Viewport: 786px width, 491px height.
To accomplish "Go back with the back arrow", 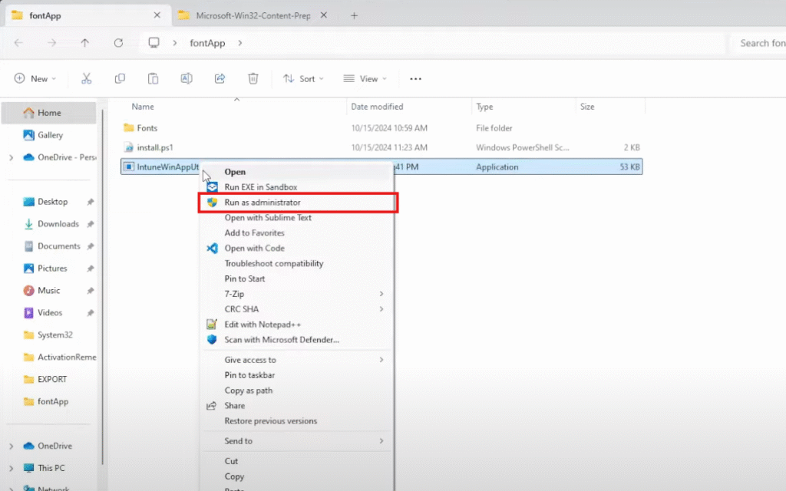I will (18, 43).
